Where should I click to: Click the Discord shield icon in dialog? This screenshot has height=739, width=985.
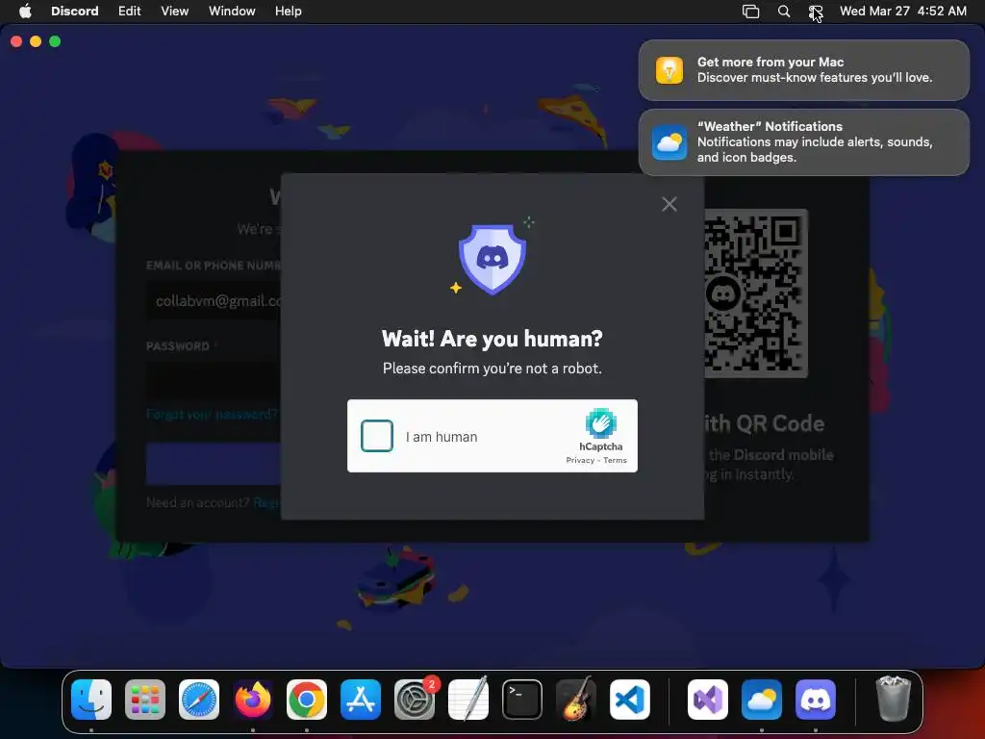click(x=492, y=259)
